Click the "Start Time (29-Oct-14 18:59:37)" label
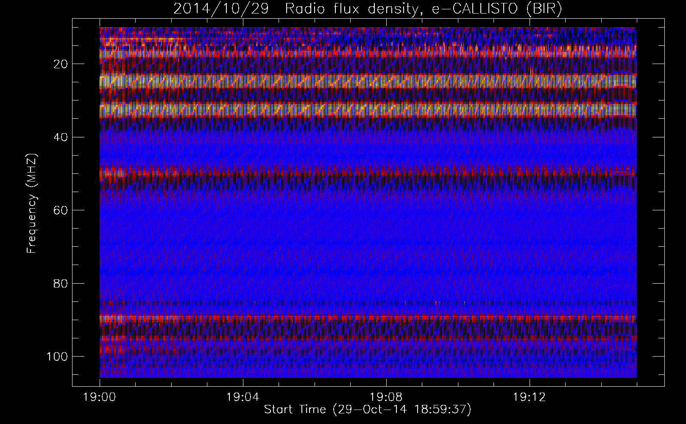 pos(368,410)
